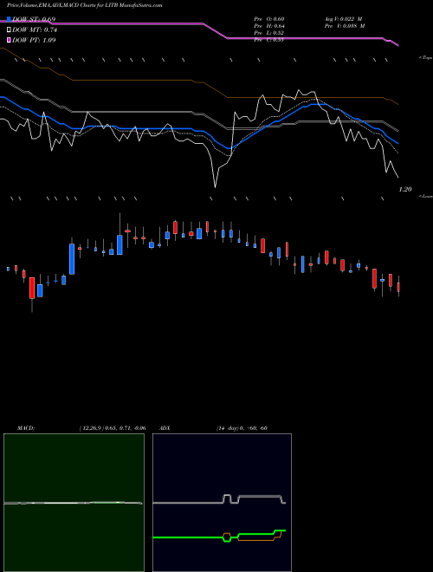Click the last red candlestick on the right
This screenshot has height=572, width=433.
tap(398, 287)
